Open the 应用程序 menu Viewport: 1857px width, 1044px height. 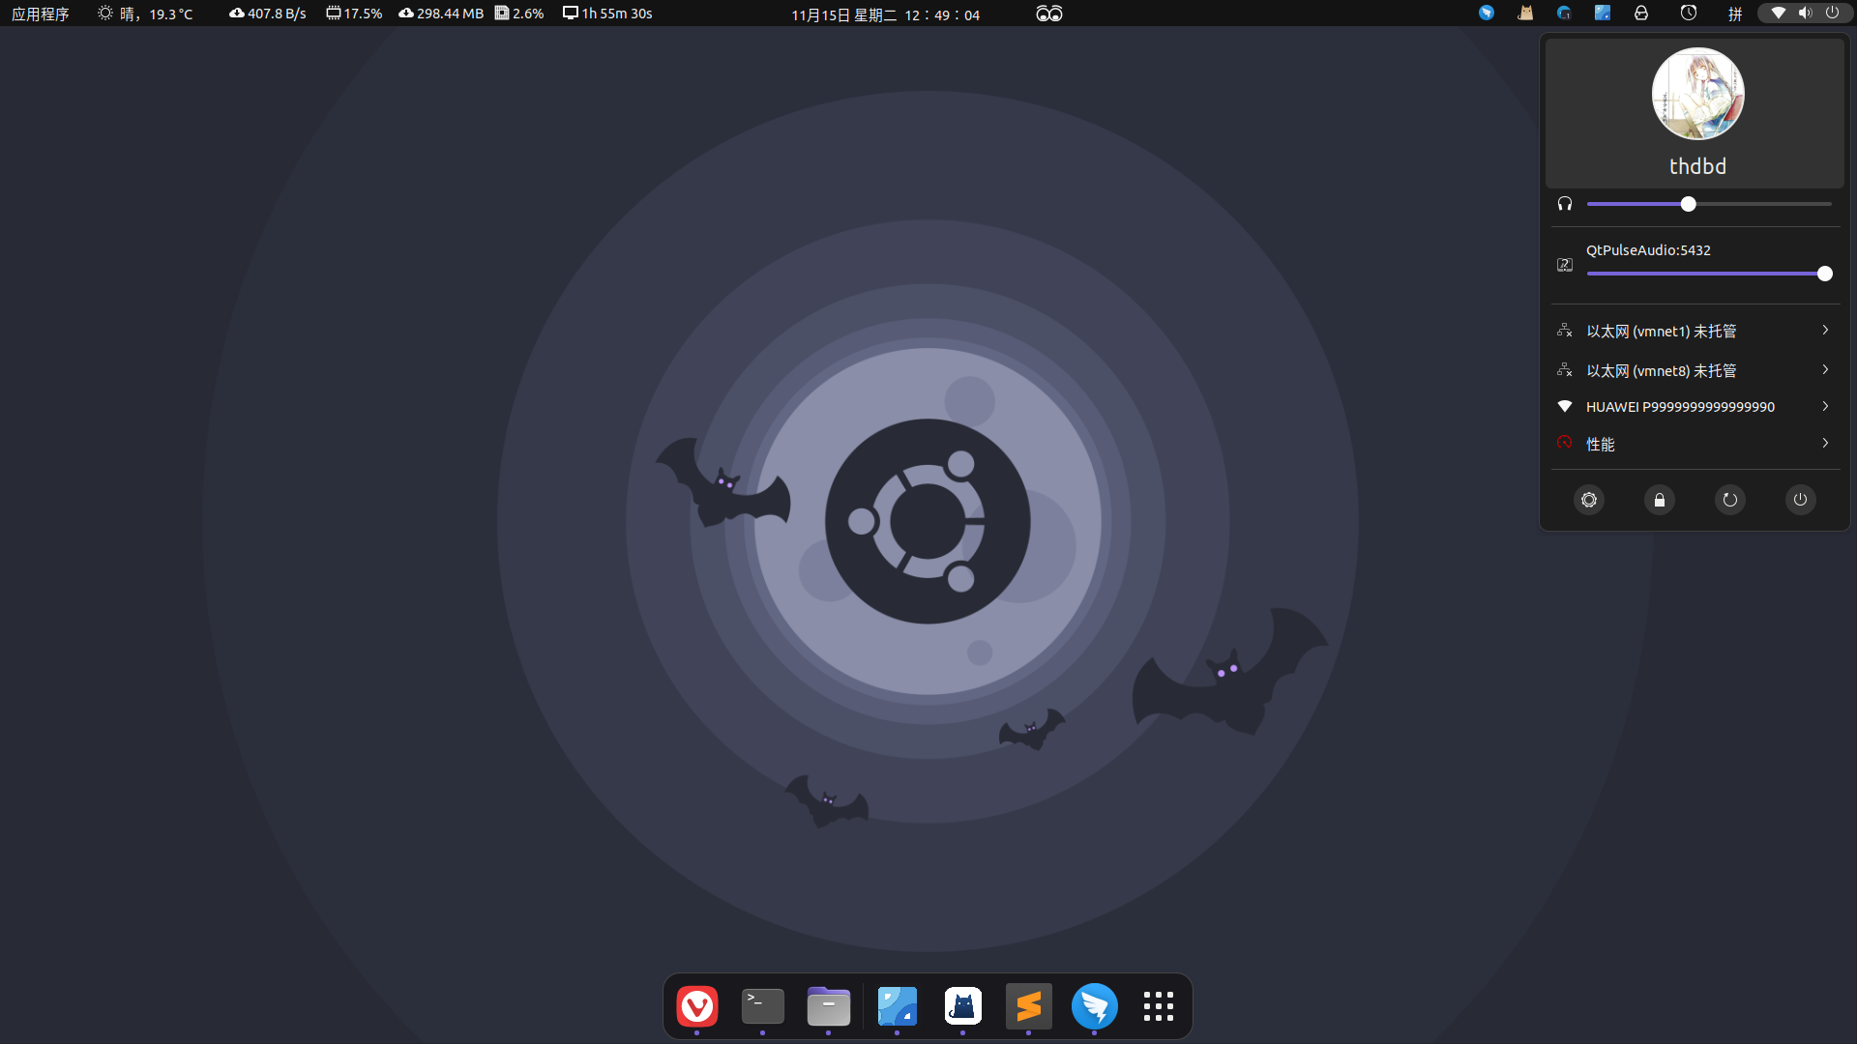coord(40,14)
